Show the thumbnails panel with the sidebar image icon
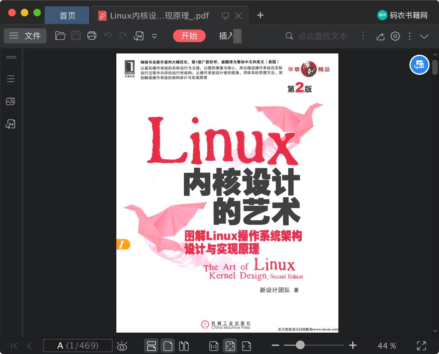The width and height of the screenshot is (439, 354). coord(10,101)
